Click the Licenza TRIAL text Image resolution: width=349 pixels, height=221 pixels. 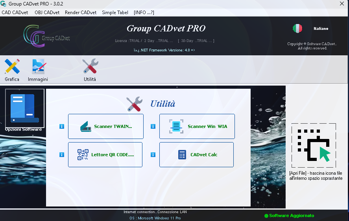coord(164,41)
